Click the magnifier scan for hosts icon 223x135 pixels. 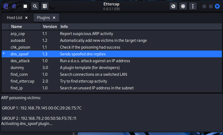tap(35, 6)
